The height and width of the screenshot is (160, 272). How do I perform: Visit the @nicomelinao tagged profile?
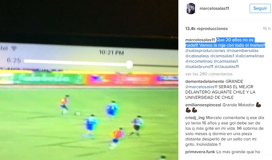point(199,61)
